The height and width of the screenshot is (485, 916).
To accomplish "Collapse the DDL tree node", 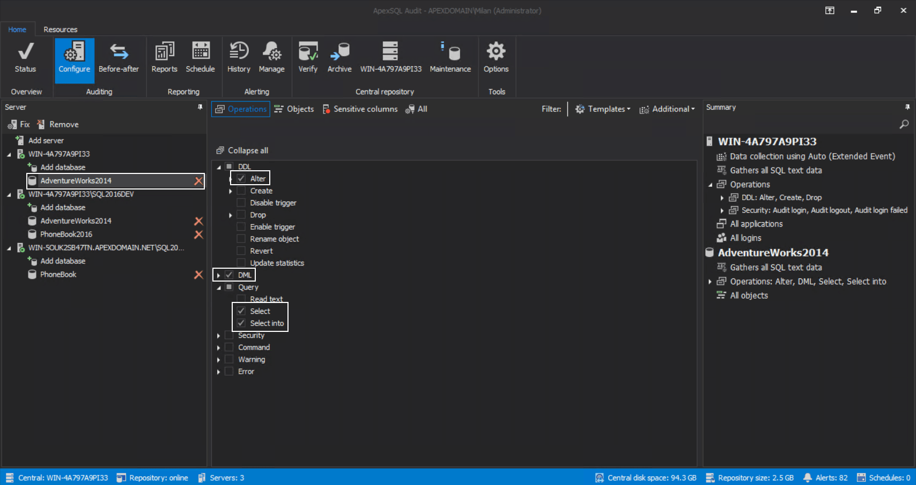I will click(x=218, y=166).
